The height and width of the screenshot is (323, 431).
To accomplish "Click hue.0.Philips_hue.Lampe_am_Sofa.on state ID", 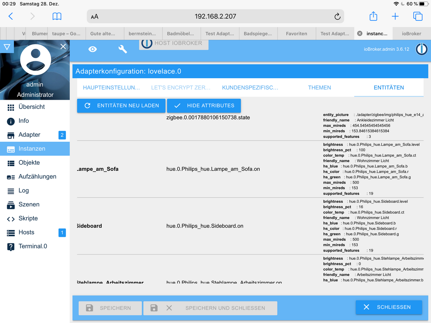I will pos(213,169).
